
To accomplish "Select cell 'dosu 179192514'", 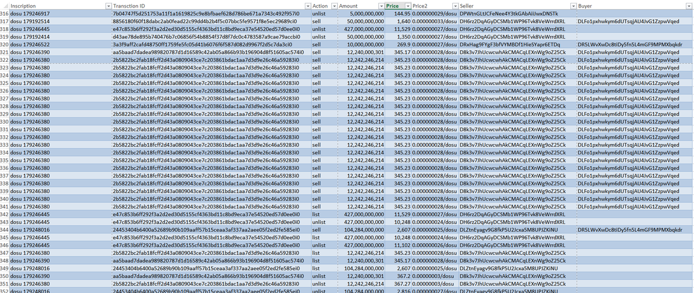I will click(61, 21).
